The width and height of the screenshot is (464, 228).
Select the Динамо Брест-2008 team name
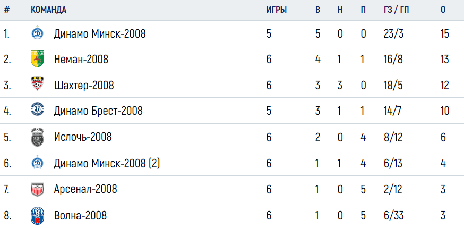tap(98, 111)
